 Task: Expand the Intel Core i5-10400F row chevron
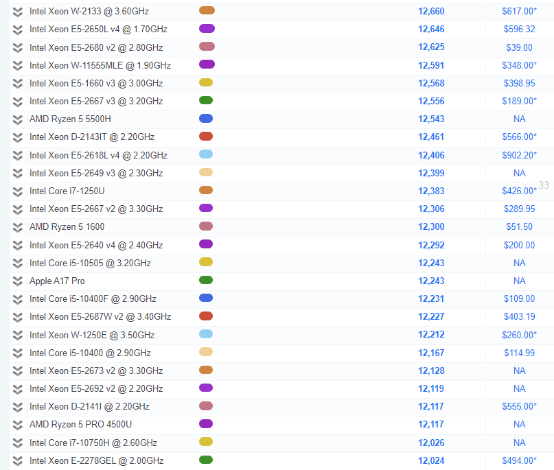18,299
